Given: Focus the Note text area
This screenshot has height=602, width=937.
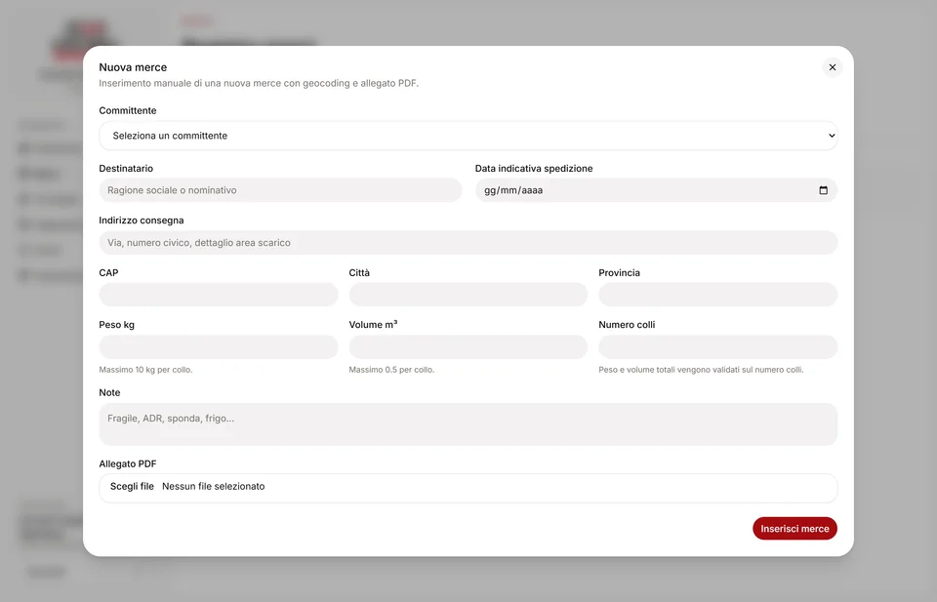Looking at the screenshot, I should pos(468,424).
